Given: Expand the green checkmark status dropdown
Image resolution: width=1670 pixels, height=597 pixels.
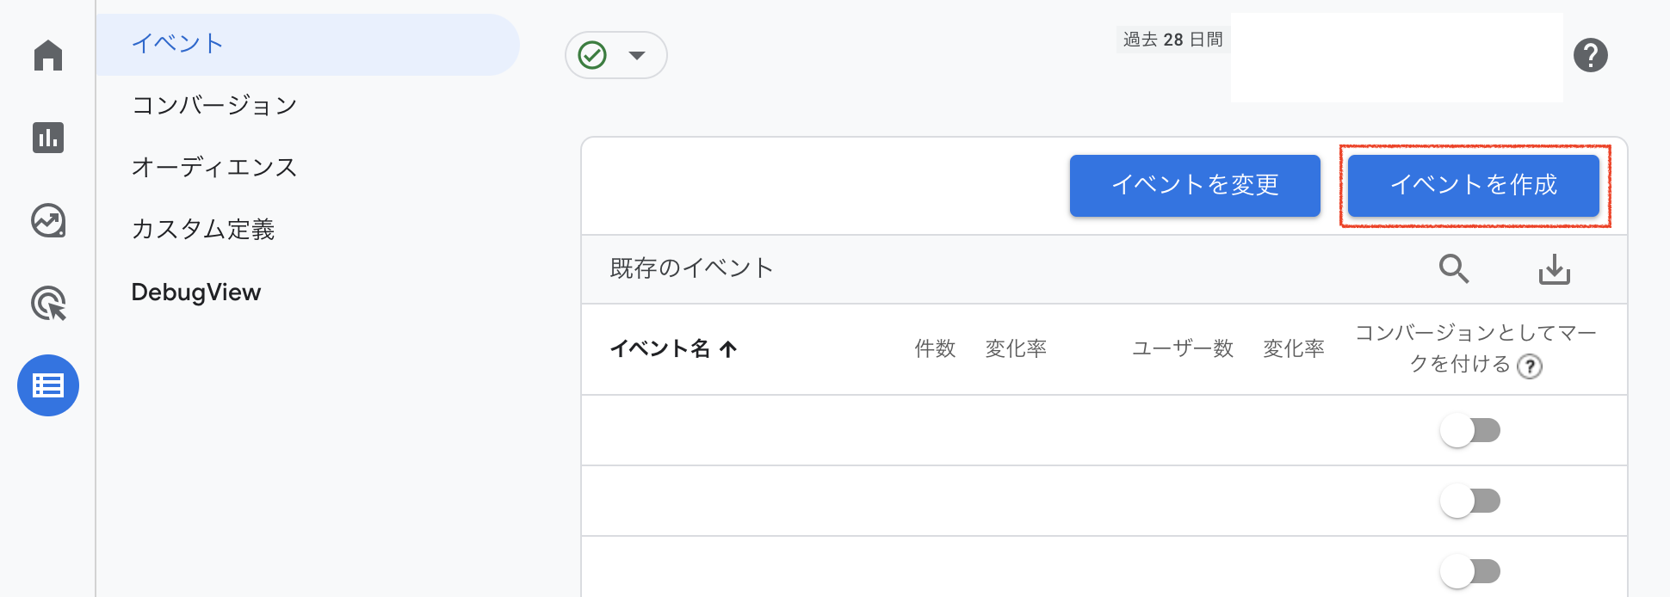Looking at the screenshot, I should tap(615, 55).
